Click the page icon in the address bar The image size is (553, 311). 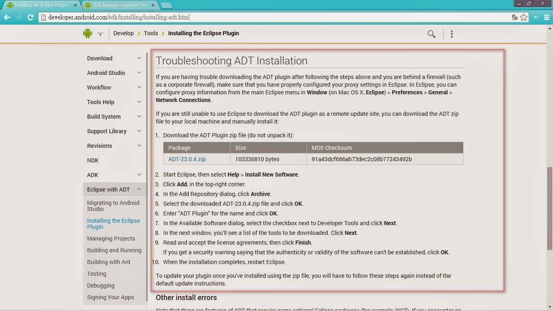pyautogui.click(x=43, y=17)
